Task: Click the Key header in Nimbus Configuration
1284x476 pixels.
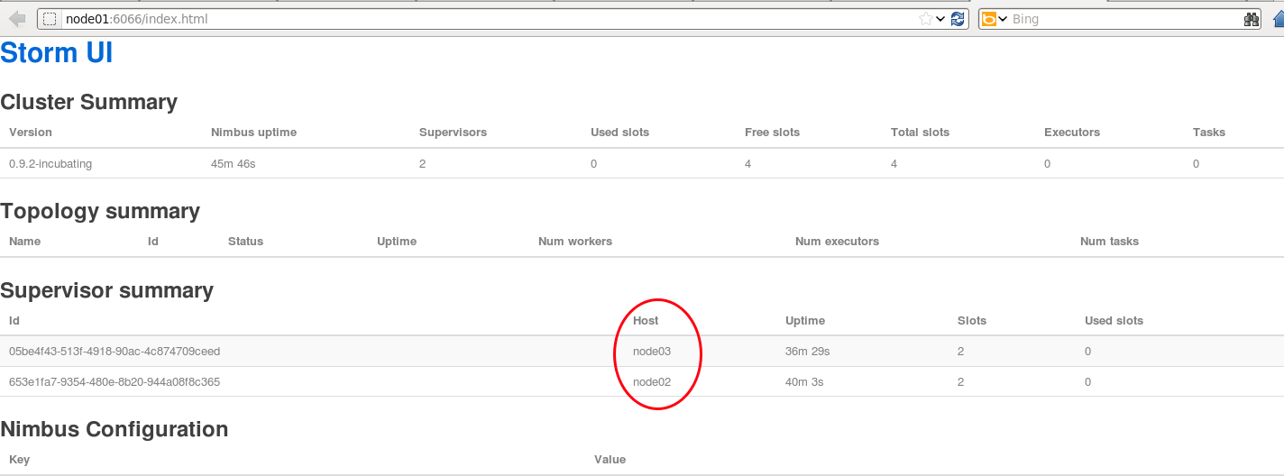Action: (x=19, y=460)
